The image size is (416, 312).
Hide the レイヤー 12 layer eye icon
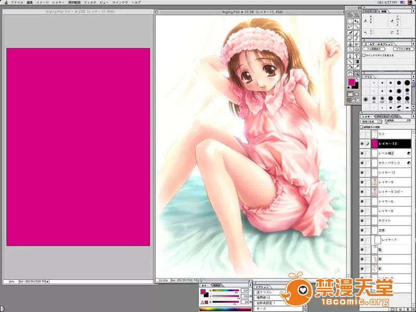coord(362,172)
